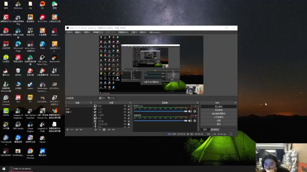The width and height of the screenshot is (307, 172).
Task: Open Epic Games Launcher desktop icon
Action: [30, 114]
